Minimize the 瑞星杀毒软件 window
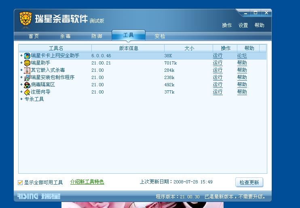The height and width of the screenshot is (208, 300). (x=246, y=13)
